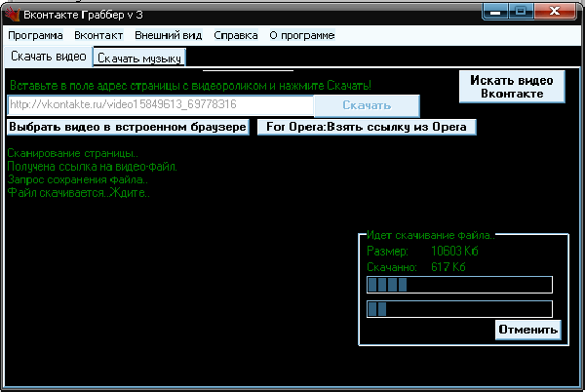Image resolution: width=585 pixels, height=392 pixels.
Task: Click the Скачанно label
Action: point(392,267)
